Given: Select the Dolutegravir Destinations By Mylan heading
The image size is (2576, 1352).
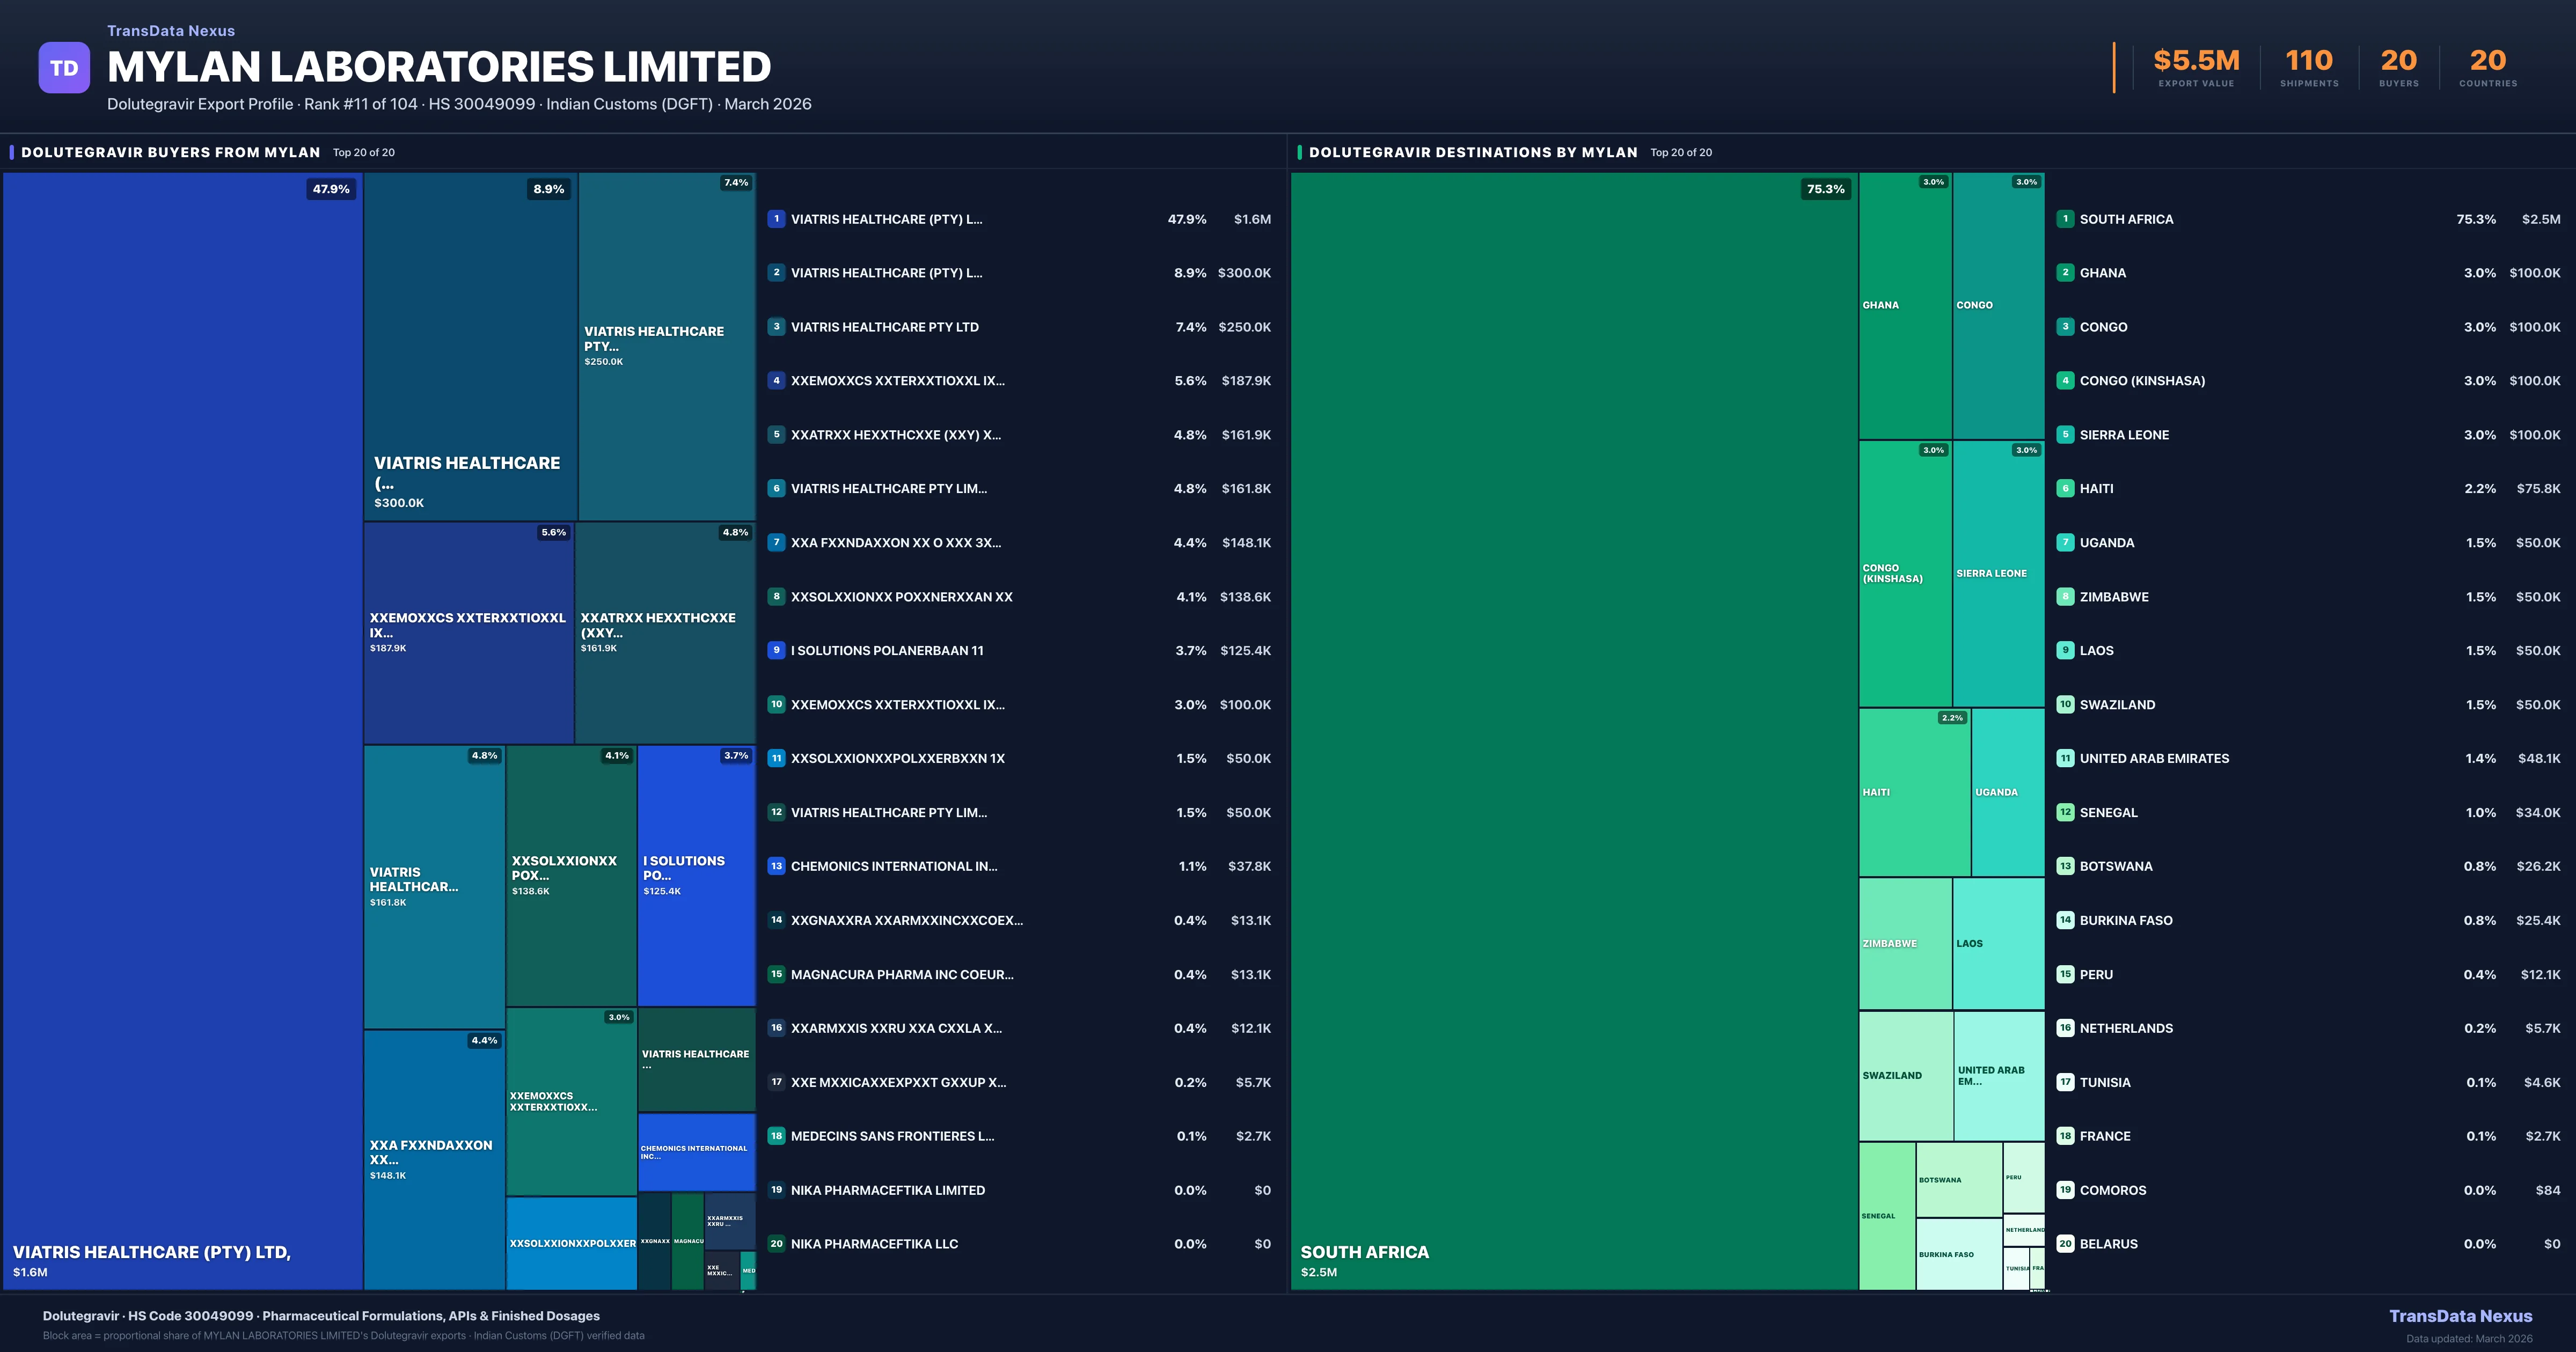Looking at the screenshot, I should [x=1473, y=152].
